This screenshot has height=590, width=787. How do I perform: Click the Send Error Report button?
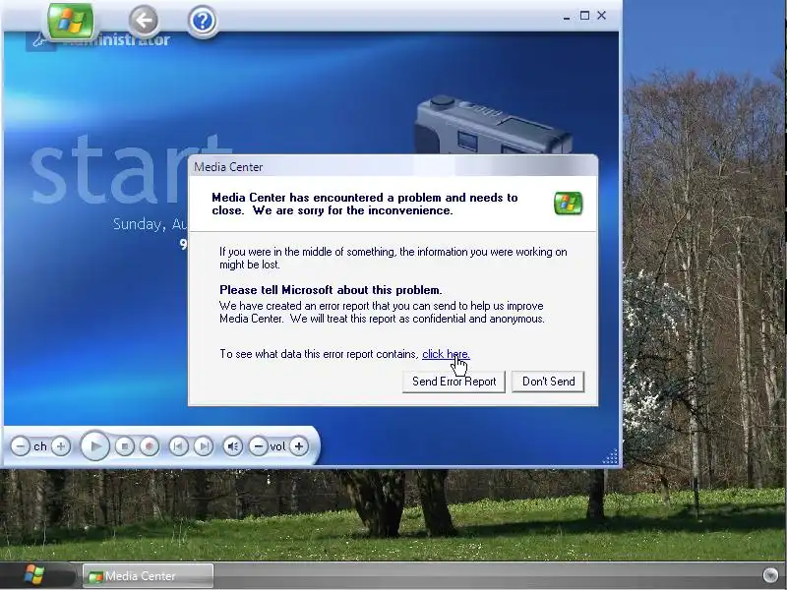point(454,382)
